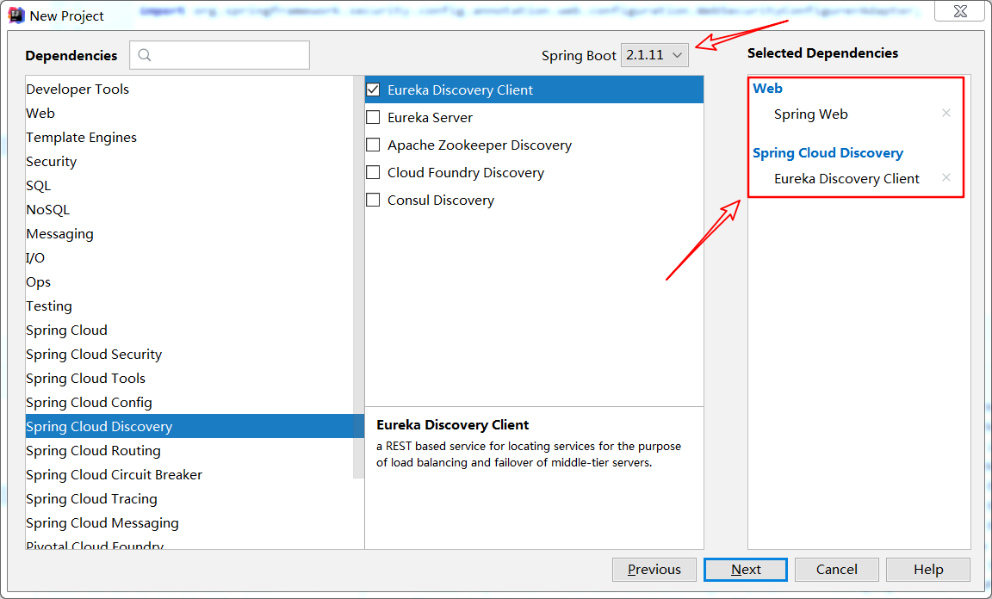Close the New Project dialog

click(960, 11)
